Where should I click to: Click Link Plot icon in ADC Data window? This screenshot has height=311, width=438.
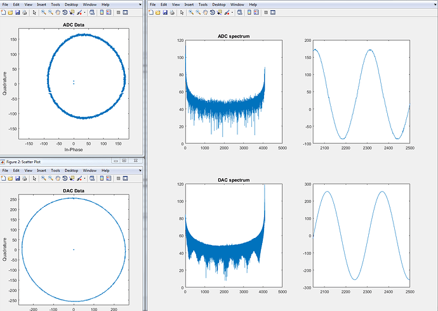92,13
